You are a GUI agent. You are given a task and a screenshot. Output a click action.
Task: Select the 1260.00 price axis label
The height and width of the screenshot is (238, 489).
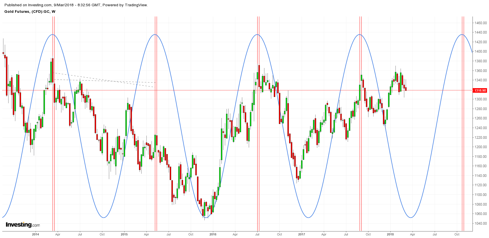click(x=480, y=118)
